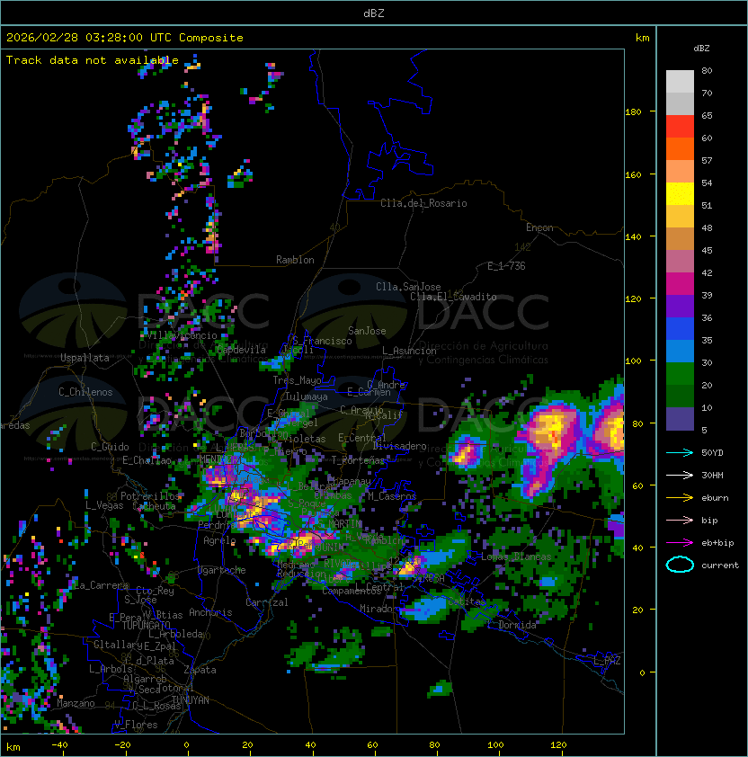
Task: Click the 'Villavicencio' map label
Action: tap(183, 335)
